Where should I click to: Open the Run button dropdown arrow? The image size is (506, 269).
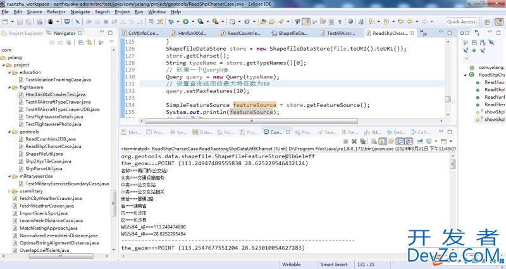(x=193, y=22)
